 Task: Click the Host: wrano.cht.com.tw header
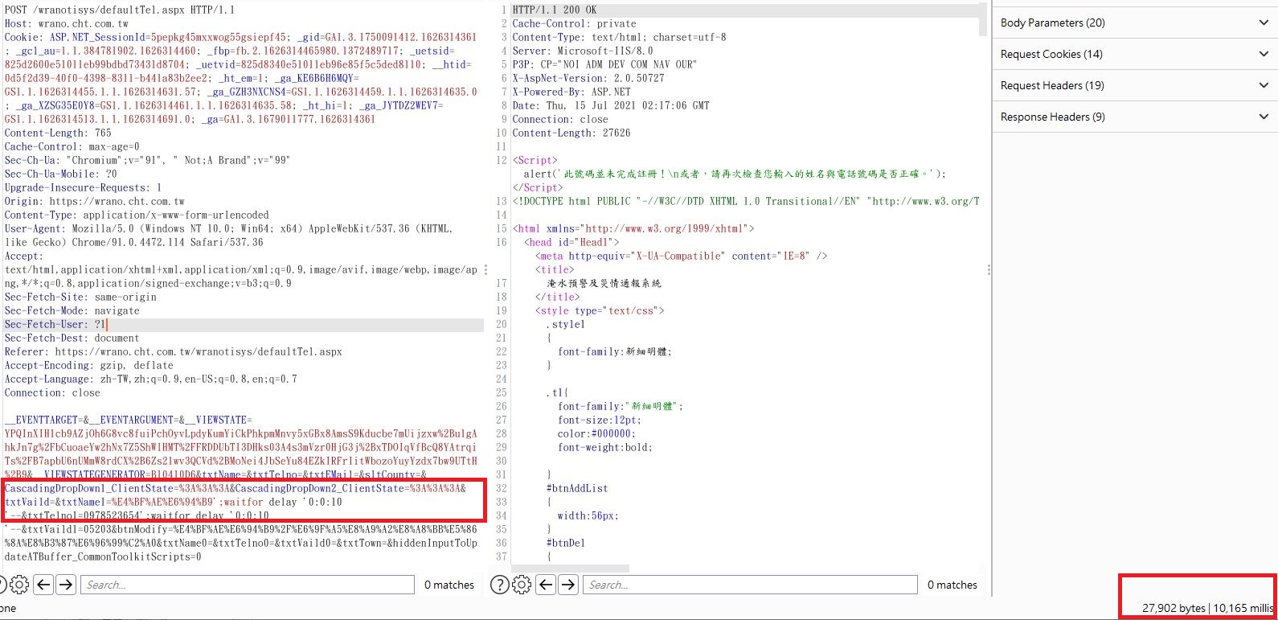tap(67, 23)
